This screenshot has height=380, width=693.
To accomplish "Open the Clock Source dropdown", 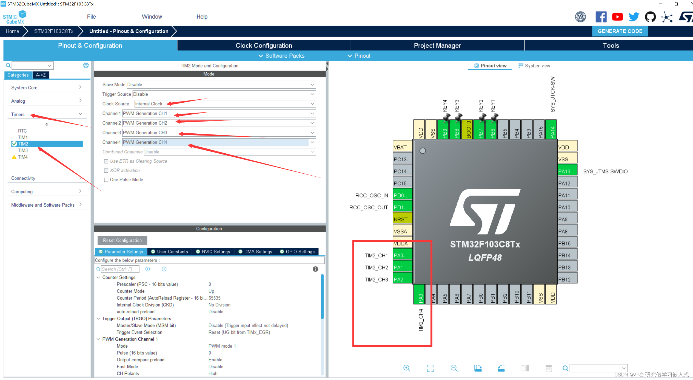I will click(312, 104).
